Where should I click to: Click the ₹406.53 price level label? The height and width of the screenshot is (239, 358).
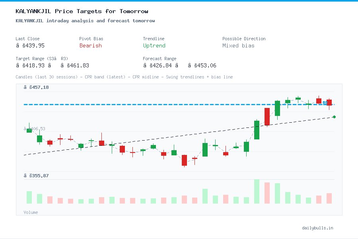34,129
